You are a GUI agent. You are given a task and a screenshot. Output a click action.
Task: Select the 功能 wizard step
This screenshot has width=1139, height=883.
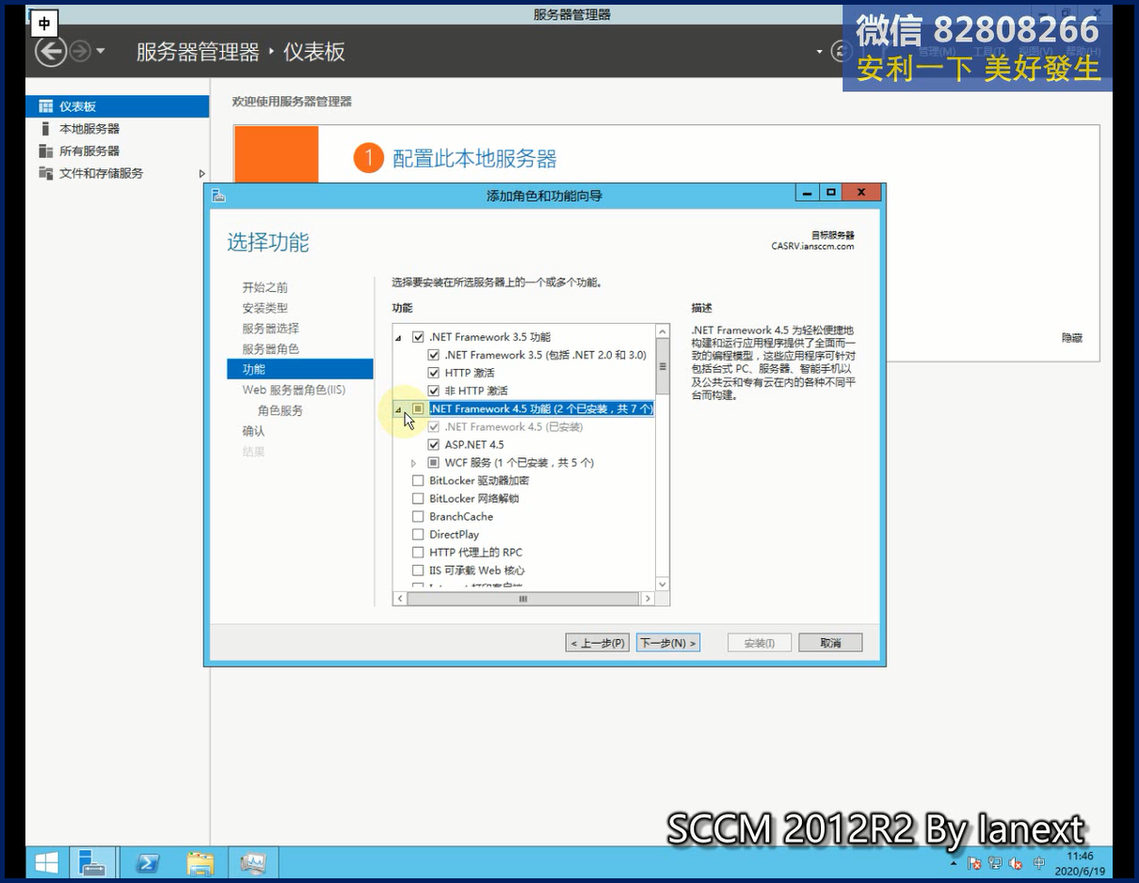(300, 369)
